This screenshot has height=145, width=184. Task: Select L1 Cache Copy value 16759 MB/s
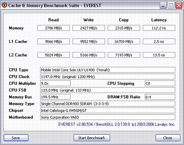click(124, 41)
